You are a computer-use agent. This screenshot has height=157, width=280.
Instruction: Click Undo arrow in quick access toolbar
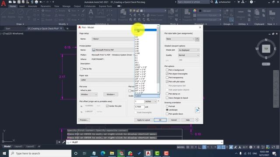[41, 2]
